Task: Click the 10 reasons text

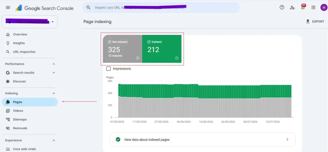Action: (115, 56)
